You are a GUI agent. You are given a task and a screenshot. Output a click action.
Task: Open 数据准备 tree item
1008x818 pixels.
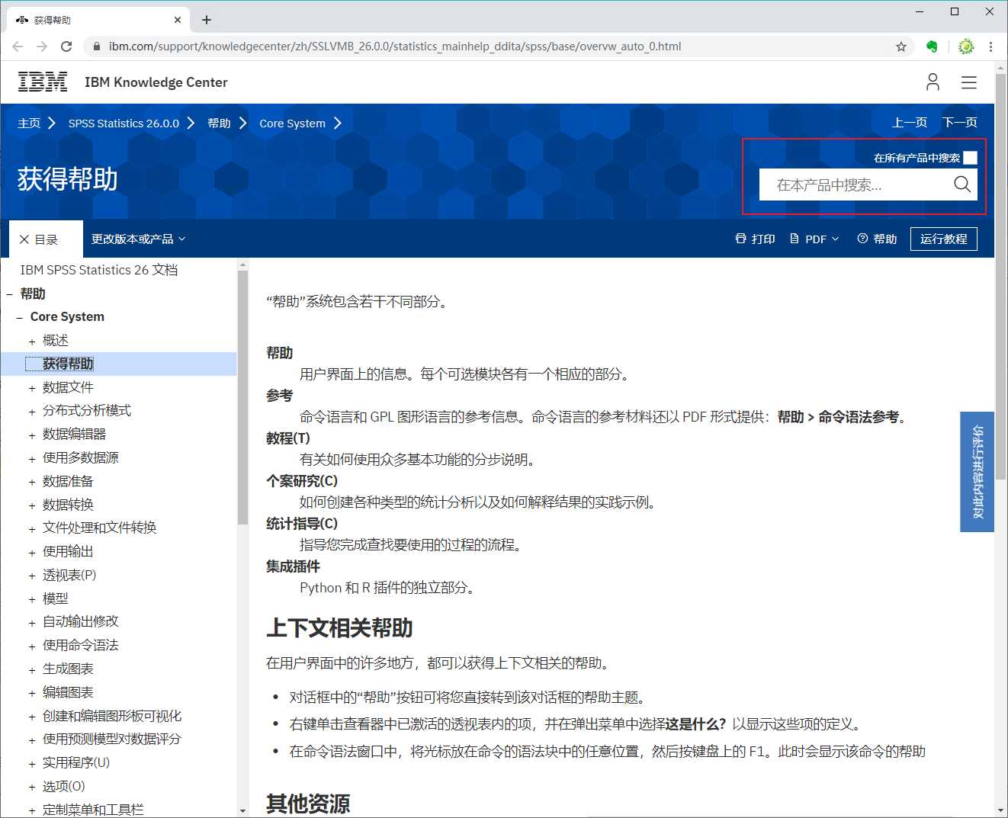[x=68, y=481]
